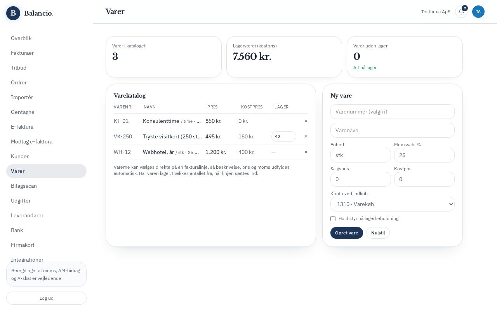Click the Lagerværdi total 7.560 kr.

(252, 56)
